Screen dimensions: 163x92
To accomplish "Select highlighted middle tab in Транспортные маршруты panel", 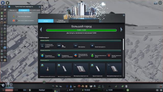I will (x=24, y=10).
